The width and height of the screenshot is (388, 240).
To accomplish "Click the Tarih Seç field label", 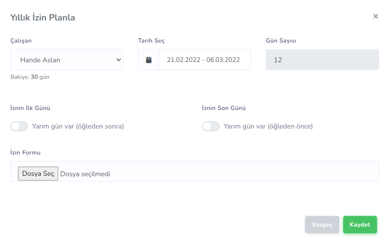I will (x=151, y=41).
